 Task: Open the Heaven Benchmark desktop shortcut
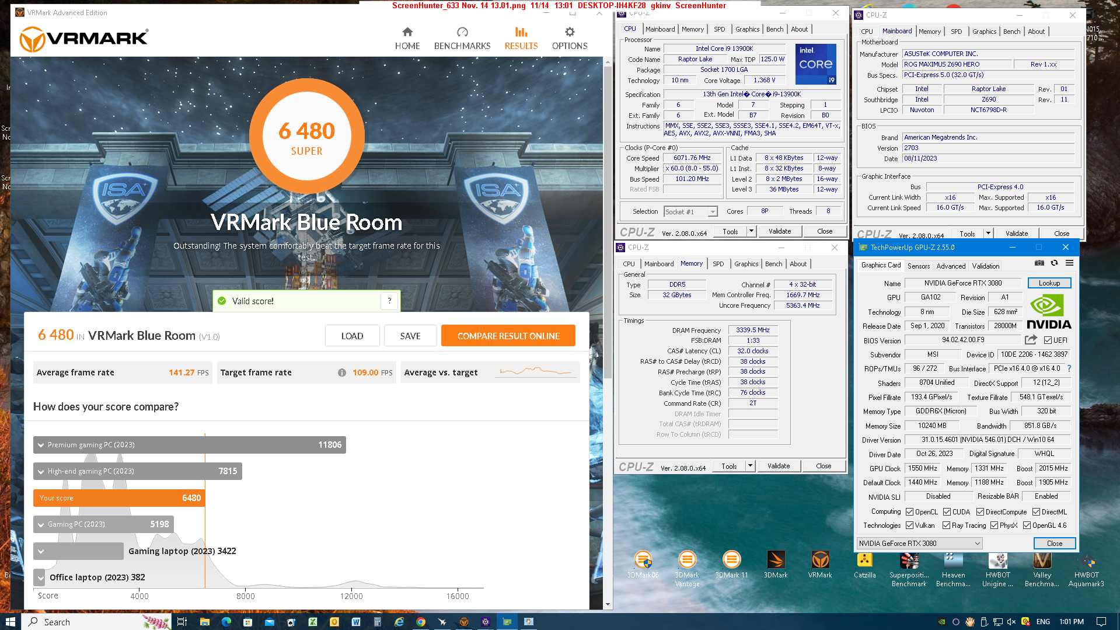pos(953,569)
